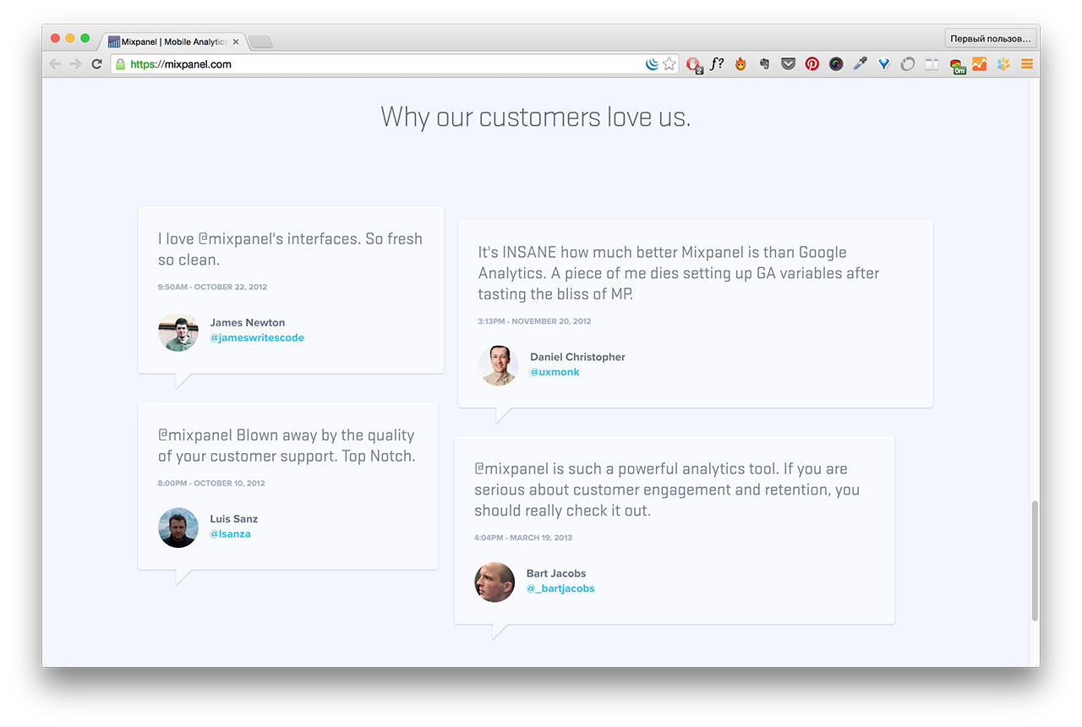Click the mixpanel.com address bar
This screenshot has height=727, width=1082.
pos(380,64)
